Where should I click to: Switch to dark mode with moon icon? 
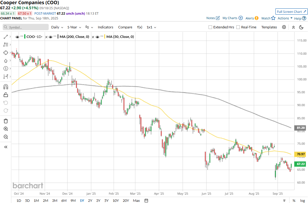coord(301,27)
